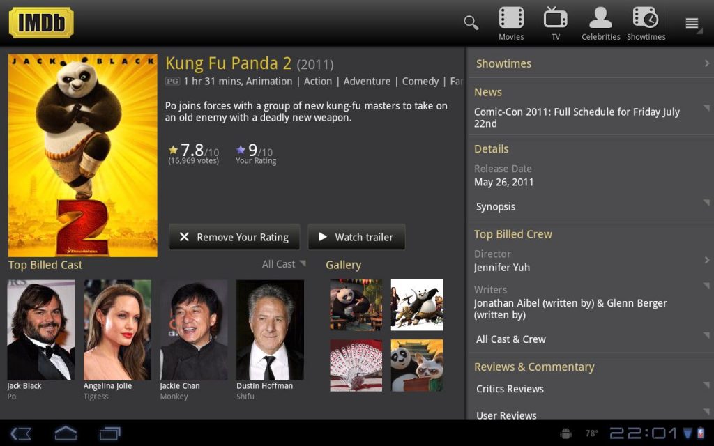Tap the Jack Black name label
Image resolution: width=714 pixels, height=446 pixels.
24,386
